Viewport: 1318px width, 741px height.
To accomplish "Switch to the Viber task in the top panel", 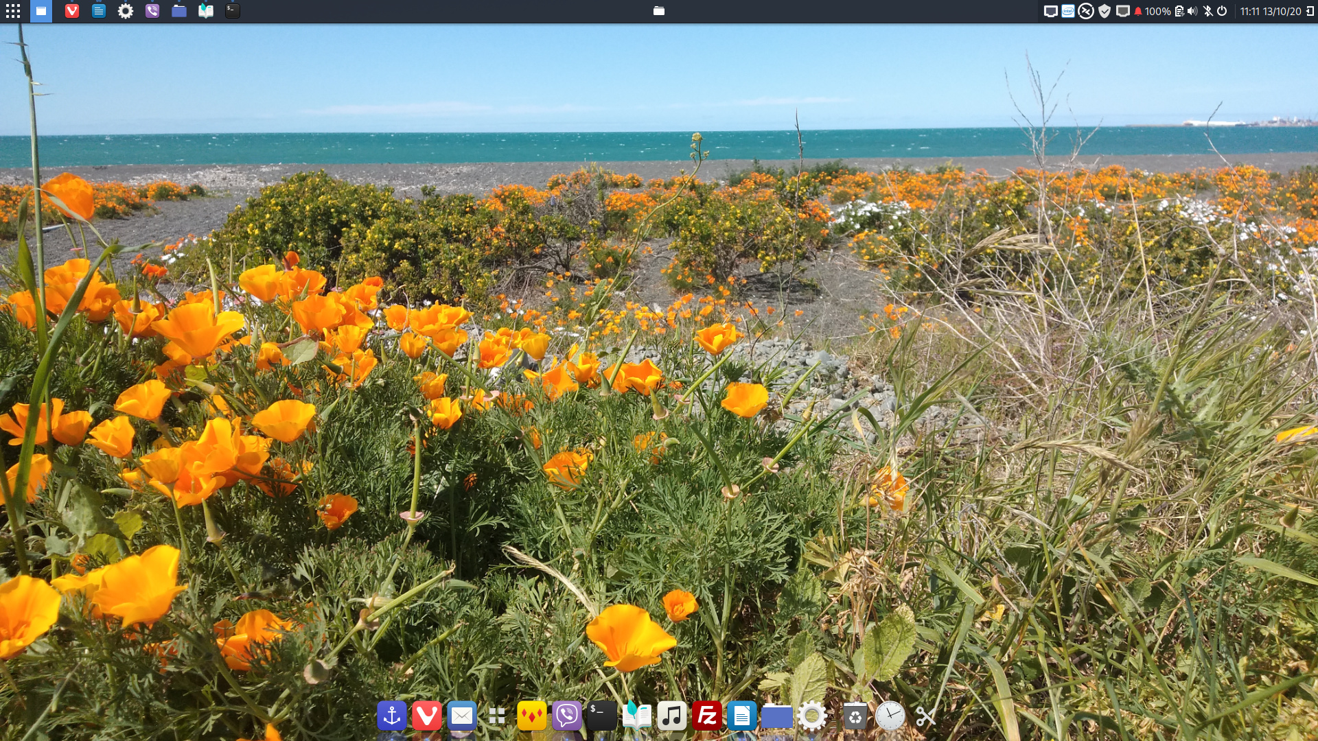I will tap(152, 11).
